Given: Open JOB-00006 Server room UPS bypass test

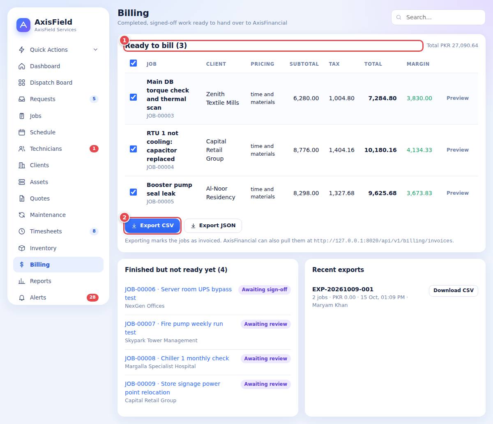Looking at the screenshot, I should 178,293.
